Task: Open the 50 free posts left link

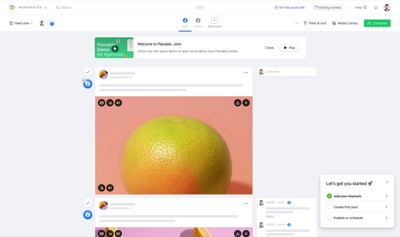Action: 289,7
